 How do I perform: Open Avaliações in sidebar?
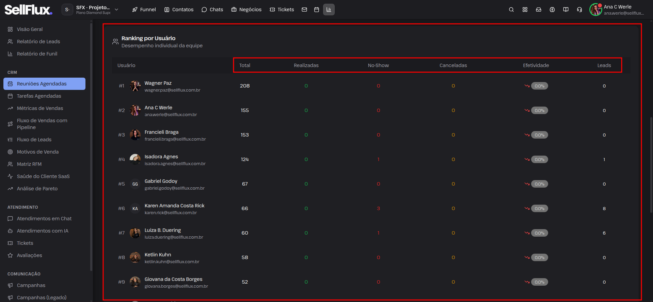[x=44, y=255]
